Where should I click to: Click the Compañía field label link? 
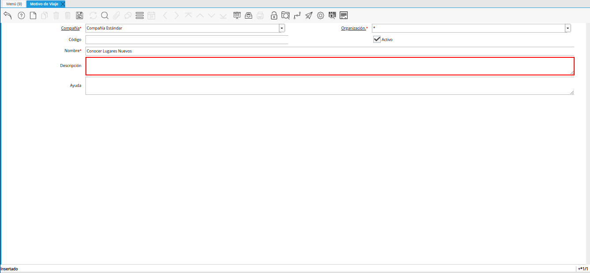point(70,28)
